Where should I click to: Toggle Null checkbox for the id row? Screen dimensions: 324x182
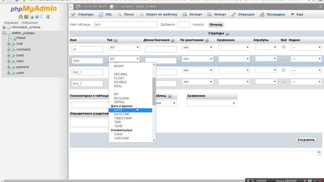pos(283,47)
